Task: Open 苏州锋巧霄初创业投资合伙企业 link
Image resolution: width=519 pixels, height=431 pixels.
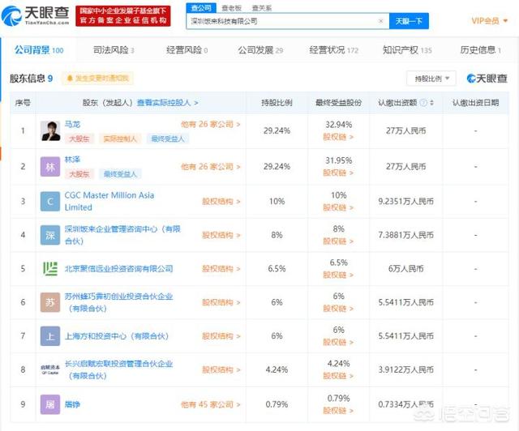Action: click(119, 302)
